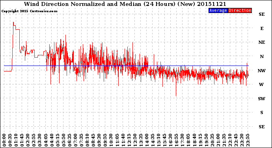
Task: Click the 23:55 time axis label
Action: click(x=248, y=140)
